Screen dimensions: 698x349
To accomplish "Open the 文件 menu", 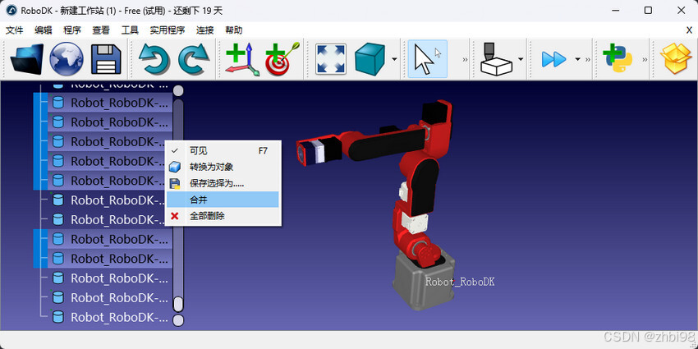I will click(14, 30).
